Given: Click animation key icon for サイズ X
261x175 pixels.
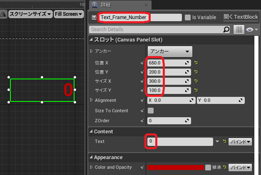Looking at the screenshot, I should pyautogui.click(x=142, y=81).
